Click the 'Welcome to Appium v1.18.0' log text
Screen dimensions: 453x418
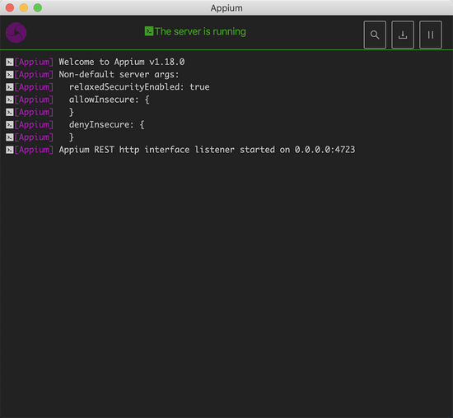[122, 62]
